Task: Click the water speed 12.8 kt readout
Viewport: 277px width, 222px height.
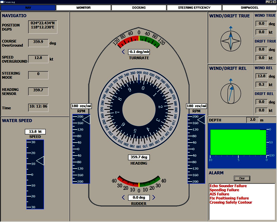Action: (35, 131)
